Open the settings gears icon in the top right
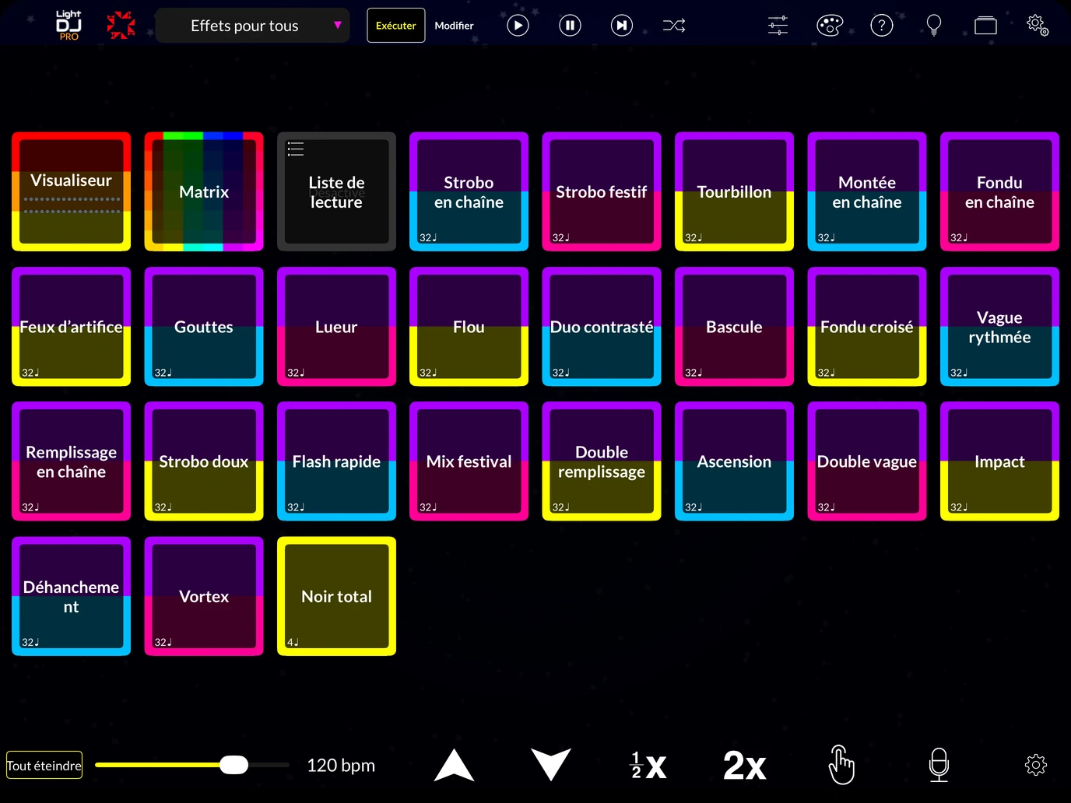1071x803 pixels. 1038,25
